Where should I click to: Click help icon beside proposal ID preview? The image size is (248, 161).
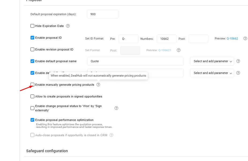tap(245, 38)
